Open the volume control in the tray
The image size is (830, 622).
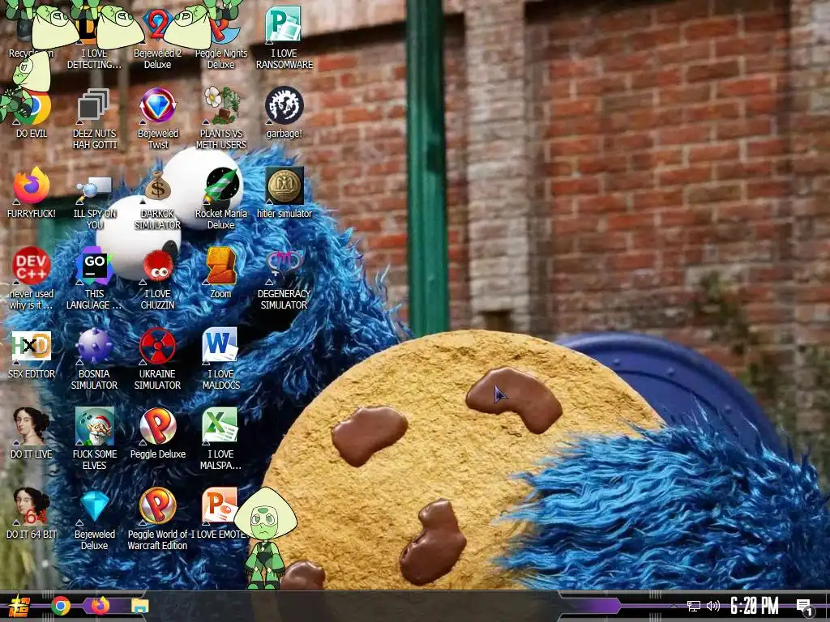(713, 606)
